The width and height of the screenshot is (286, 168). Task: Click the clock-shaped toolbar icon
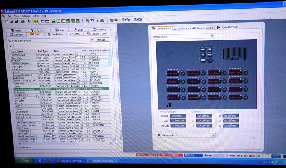pyautogui.click(x=83, y=21)
